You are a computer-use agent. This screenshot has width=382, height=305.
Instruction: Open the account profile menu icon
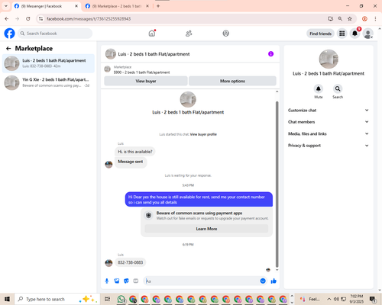tap(367, 34)
